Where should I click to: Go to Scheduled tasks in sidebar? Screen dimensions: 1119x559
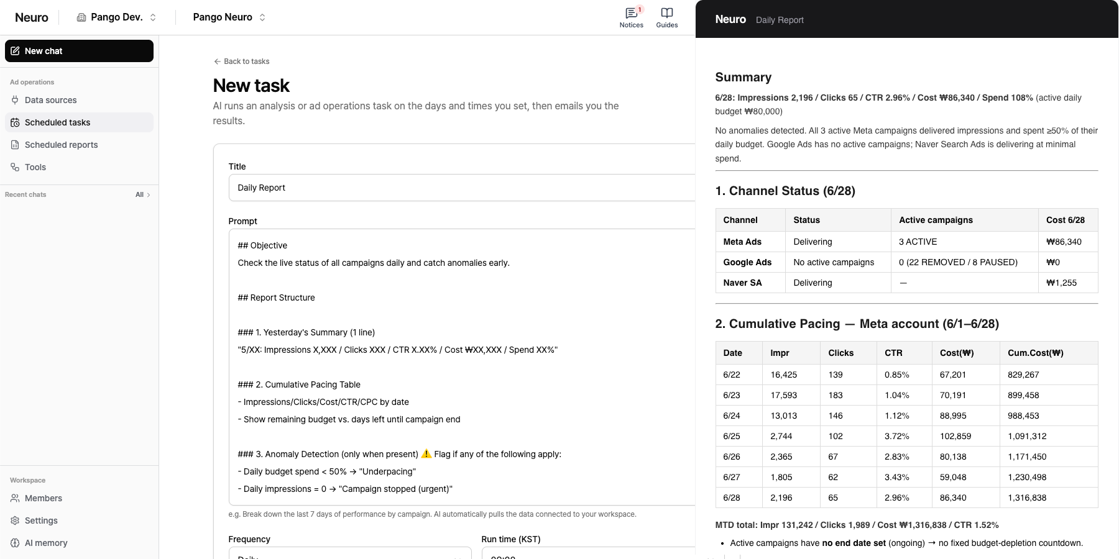pos(79,122)
